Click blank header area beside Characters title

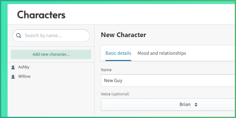click(x=147, y=15)
